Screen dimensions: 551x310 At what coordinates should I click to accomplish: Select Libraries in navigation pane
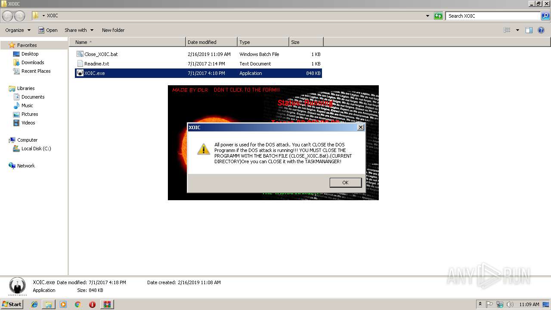[x=26, y=88]
